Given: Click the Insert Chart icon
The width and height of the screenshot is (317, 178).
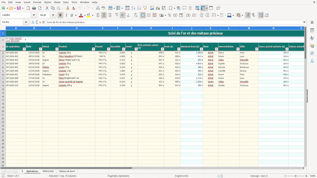Looking at the screenshot, I should [158, 8].
